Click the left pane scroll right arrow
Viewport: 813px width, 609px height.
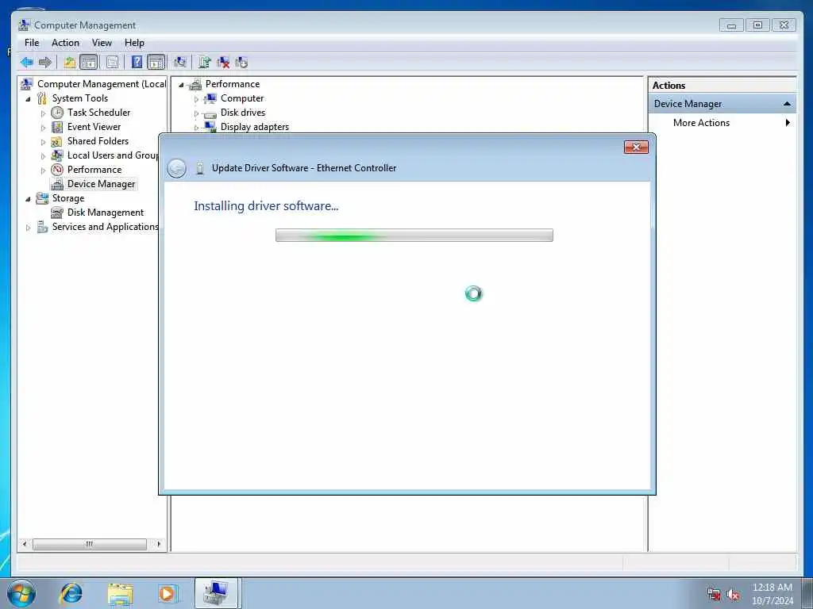click(x=159, y=544)
